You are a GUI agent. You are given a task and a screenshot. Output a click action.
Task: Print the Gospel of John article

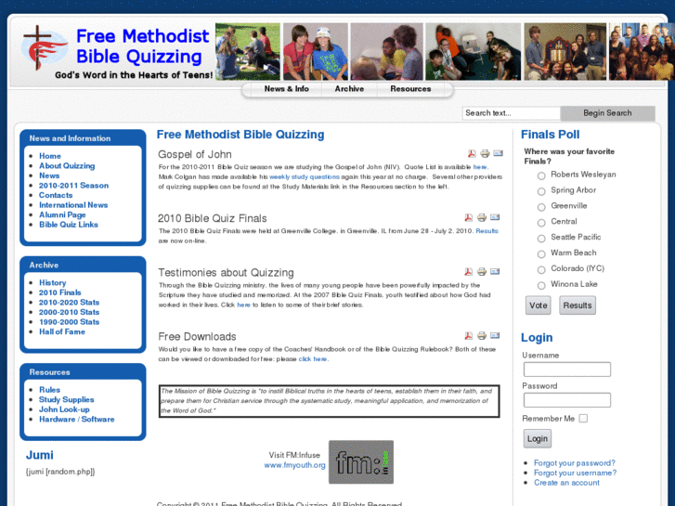coord(485,153)
